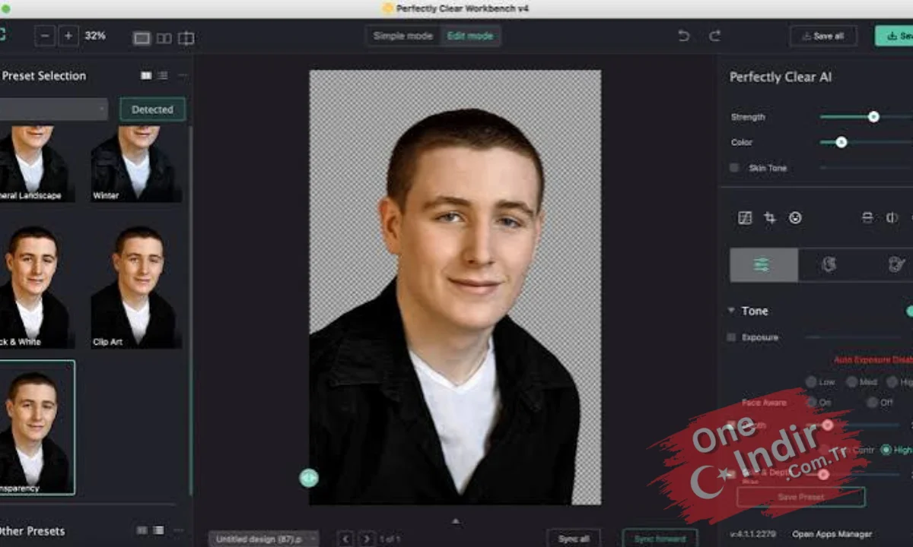
Task: Open the Untitled design file dropdown
Action: click(263, 539)
